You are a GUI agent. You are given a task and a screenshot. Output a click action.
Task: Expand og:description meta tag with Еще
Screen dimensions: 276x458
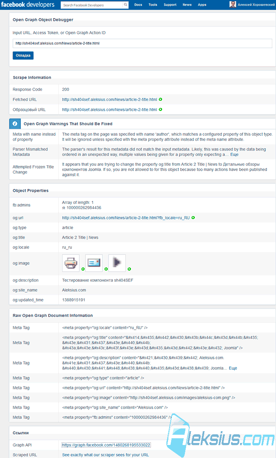tap(233, 368)
